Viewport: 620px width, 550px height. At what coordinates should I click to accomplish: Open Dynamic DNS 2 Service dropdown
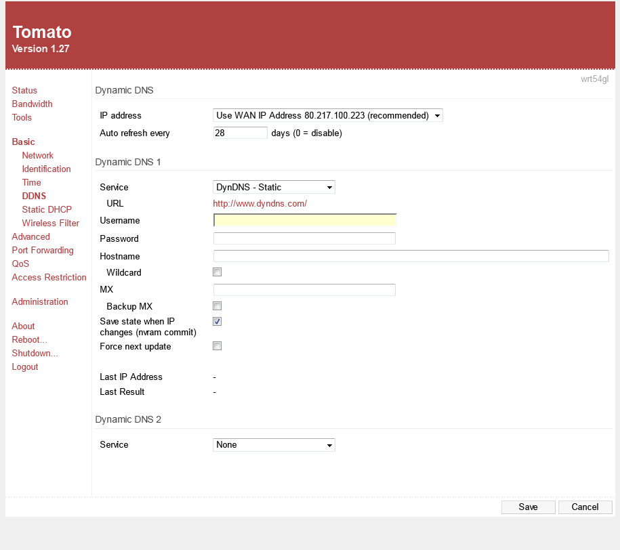coord(274,445)
